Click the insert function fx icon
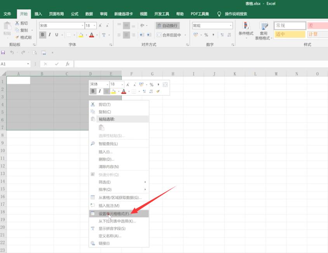Screen dimensions: 328x253 coord(68,64)
